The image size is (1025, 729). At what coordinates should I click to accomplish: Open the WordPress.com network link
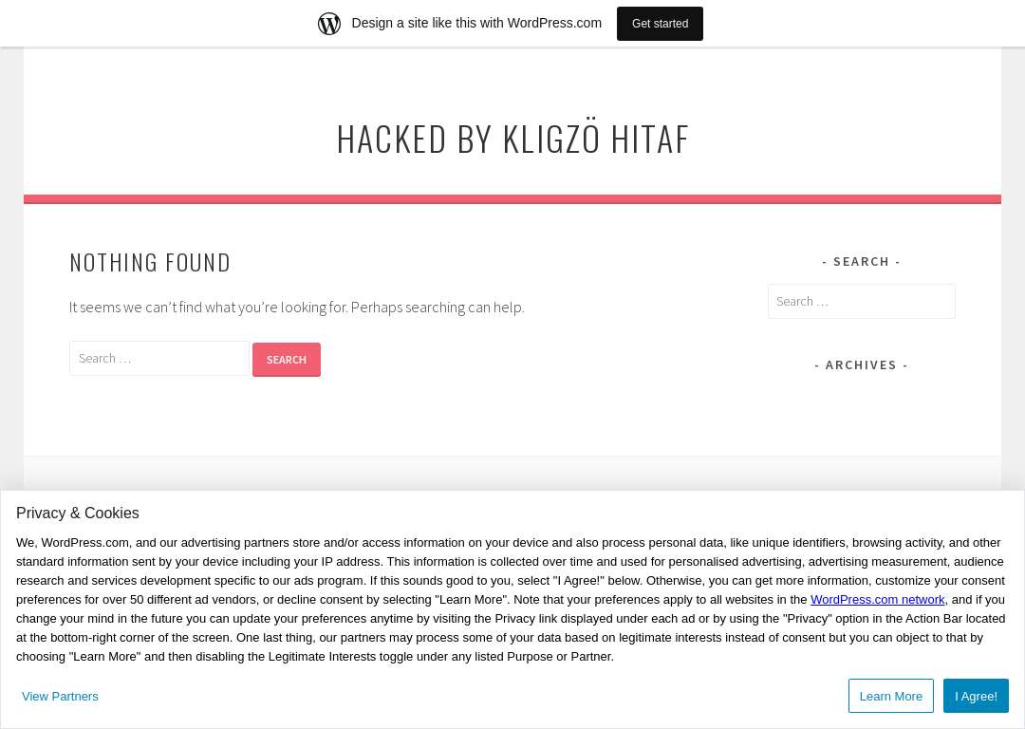(x=877, y=600)
